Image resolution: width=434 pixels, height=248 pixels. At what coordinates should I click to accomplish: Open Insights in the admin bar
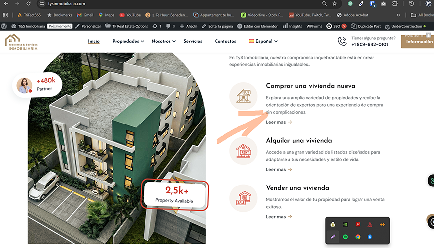(x=292, y=26)
